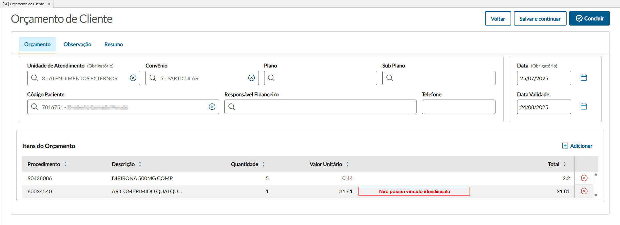The width and height of the screenshot is (620, 225).
Task: Open the Resumo tab
Action: (x=113, y=45)
